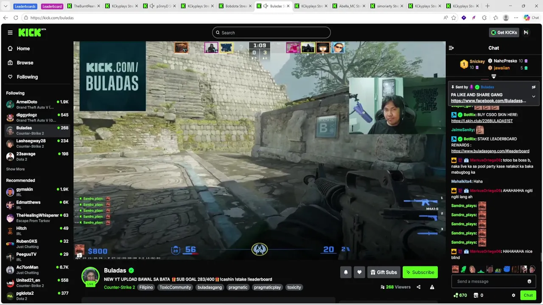Click Get KICKs button
Viewport: 543px width, 305px height.
(504, 33)
